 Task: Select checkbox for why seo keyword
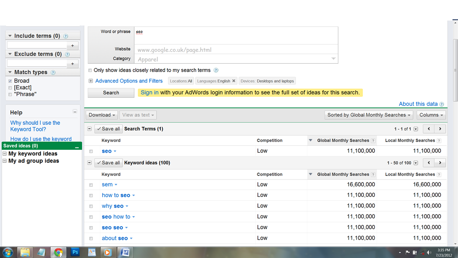[91, 206]
